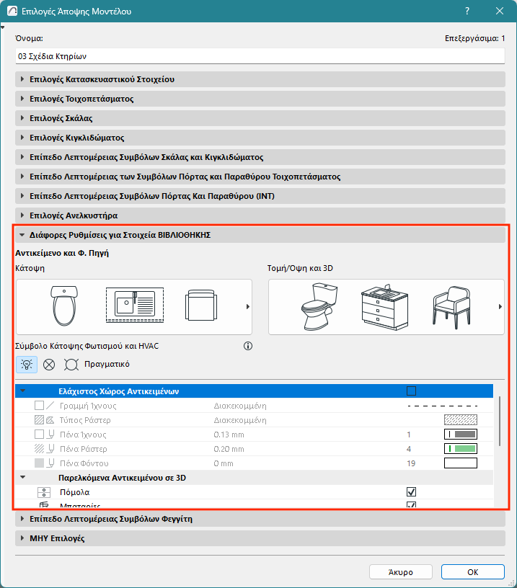517x588 pixels.
Task: Click the pen icon for Πένα Φόντου
Action: tap(50, 463)
